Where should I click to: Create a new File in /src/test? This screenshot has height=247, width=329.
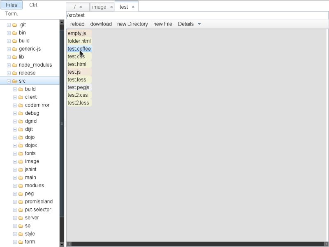pyautogui.click(x=162, y=24)
